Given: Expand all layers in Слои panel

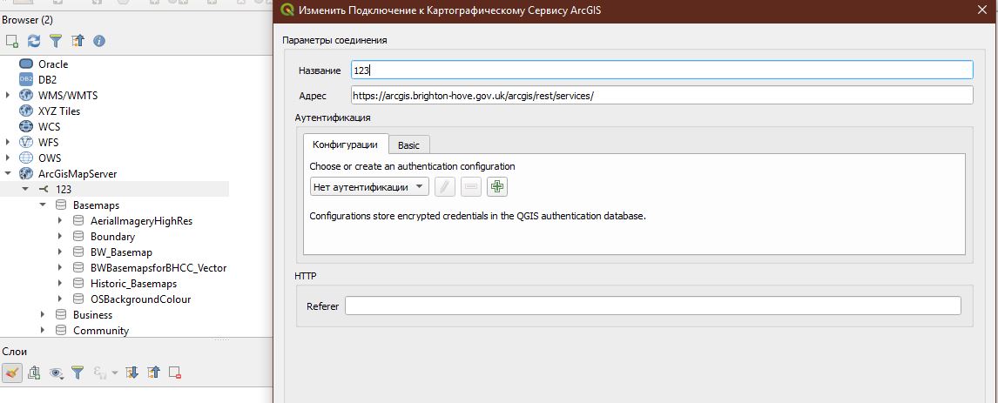Looking at the screenshot, I should click(131, 373).
